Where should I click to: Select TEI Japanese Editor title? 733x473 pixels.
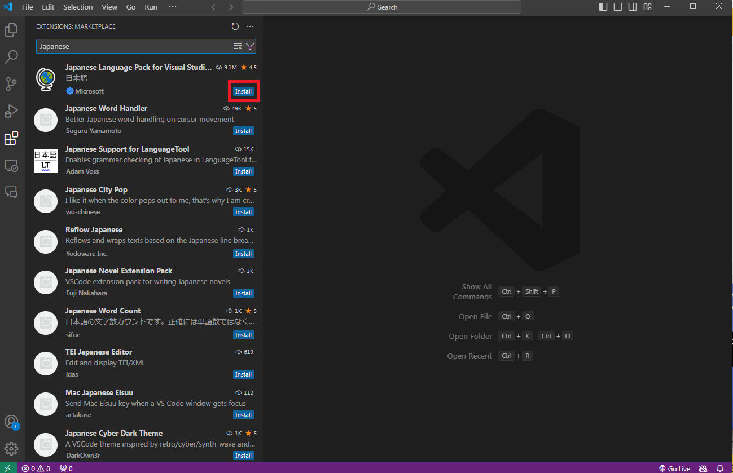pos(99,352)
